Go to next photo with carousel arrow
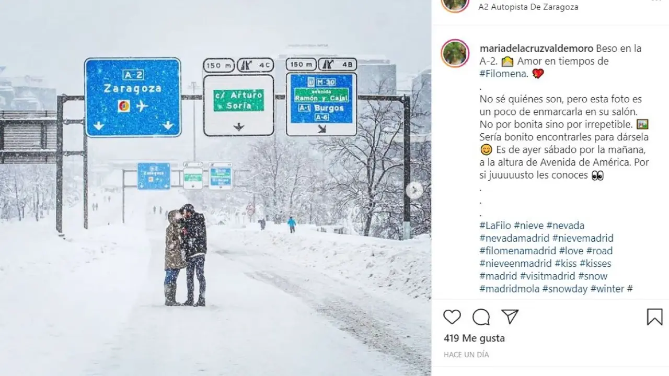This screenshot has height=376, width=669. pyautogui.click(x=414, y=190)
